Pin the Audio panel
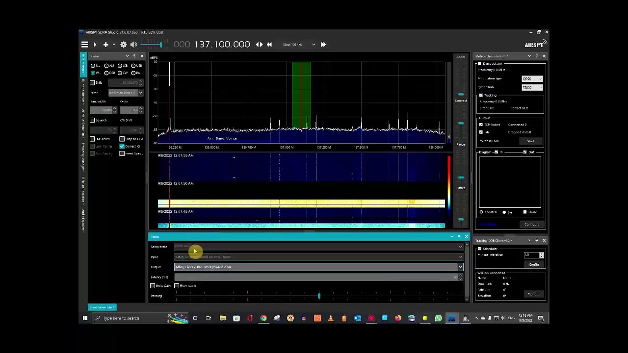The image size is (628, 353). click(x=459, y=237)
